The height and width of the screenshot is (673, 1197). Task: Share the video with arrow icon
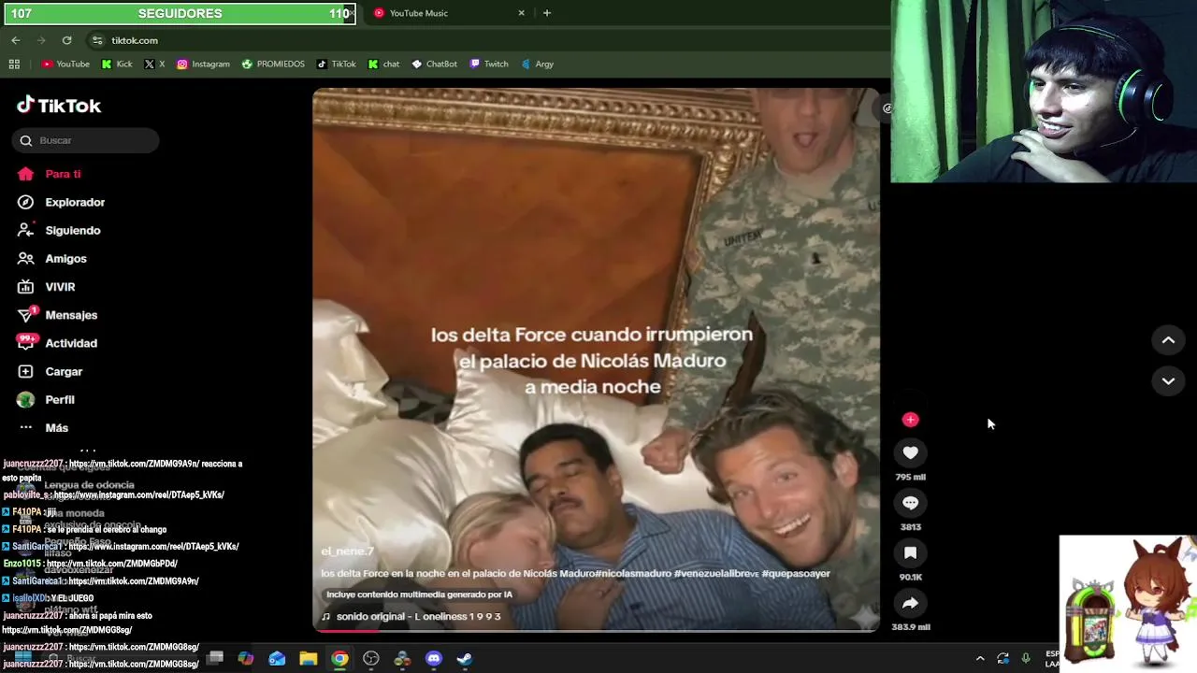[x=910, y=603]
